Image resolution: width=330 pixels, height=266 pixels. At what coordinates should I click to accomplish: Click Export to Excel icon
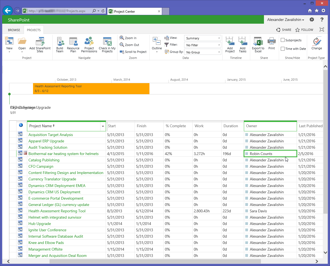click(258, 42)
